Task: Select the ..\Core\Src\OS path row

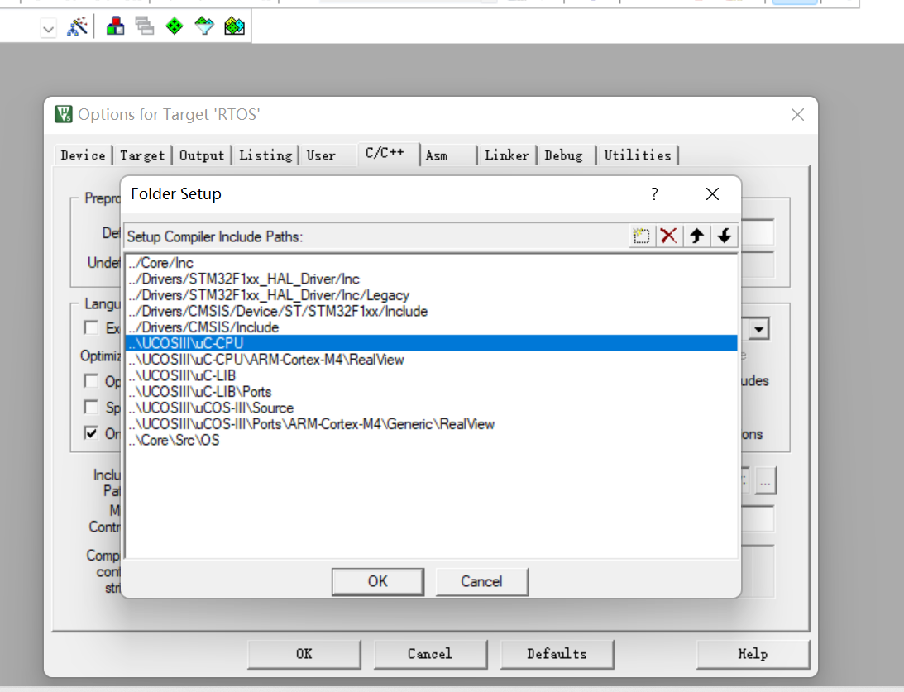Action: (x=431, y=440)
